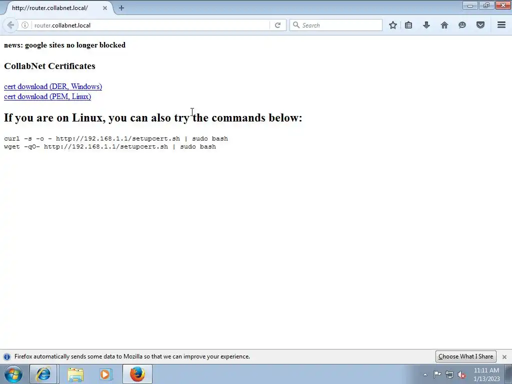The image size is (512, 384).
Task: Click the CollabNet Certificates heading
Action: [49, 66]
